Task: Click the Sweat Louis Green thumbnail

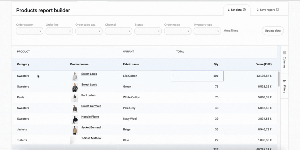Action: coord(74,87)
